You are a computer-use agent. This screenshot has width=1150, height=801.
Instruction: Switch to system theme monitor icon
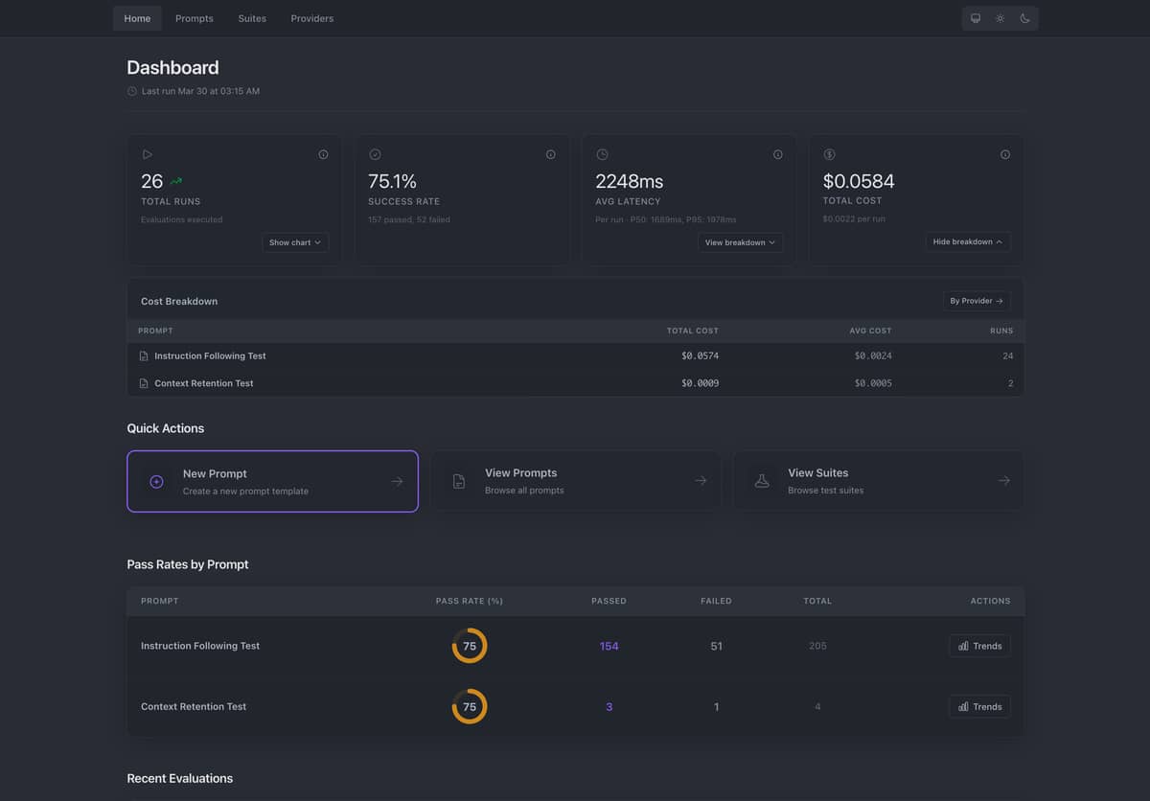[x=976, y=18]
